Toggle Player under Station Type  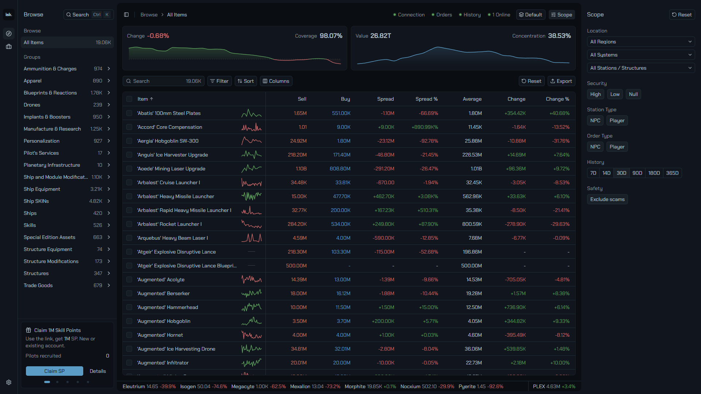pyautogui.click(x=617, y=120)
